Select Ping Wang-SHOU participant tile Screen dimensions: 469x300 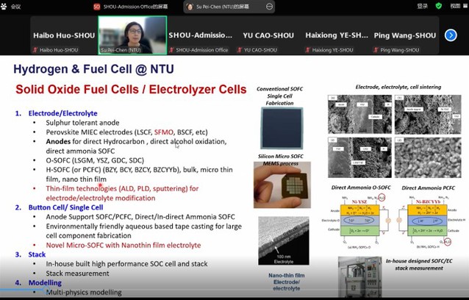tap(403, 35)
